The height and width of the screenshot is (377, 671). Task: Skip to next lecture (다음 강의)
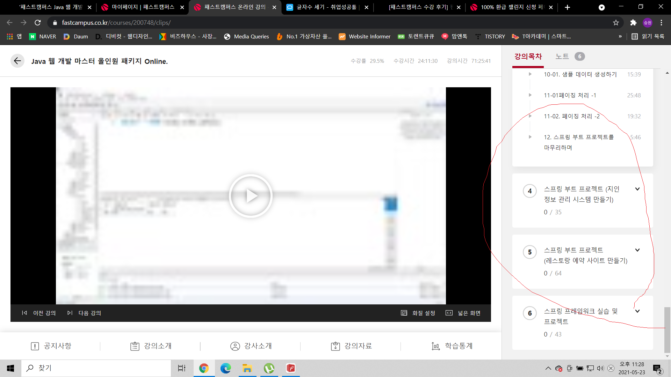84,313
